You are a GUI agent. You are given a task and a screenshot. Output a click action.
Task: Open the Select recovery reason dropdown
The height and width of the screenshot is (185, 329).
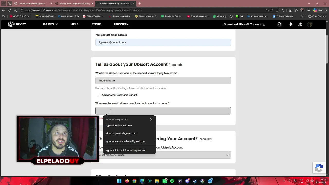(x=163, y=155)
